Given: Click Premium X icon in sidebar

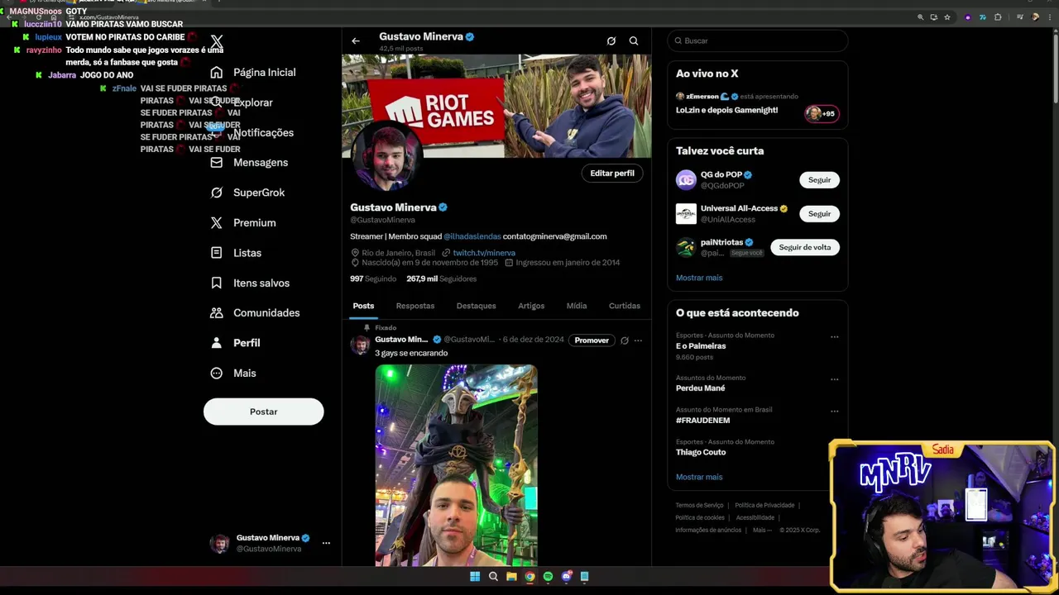Looking at the screenshot, I should (217, 223).
